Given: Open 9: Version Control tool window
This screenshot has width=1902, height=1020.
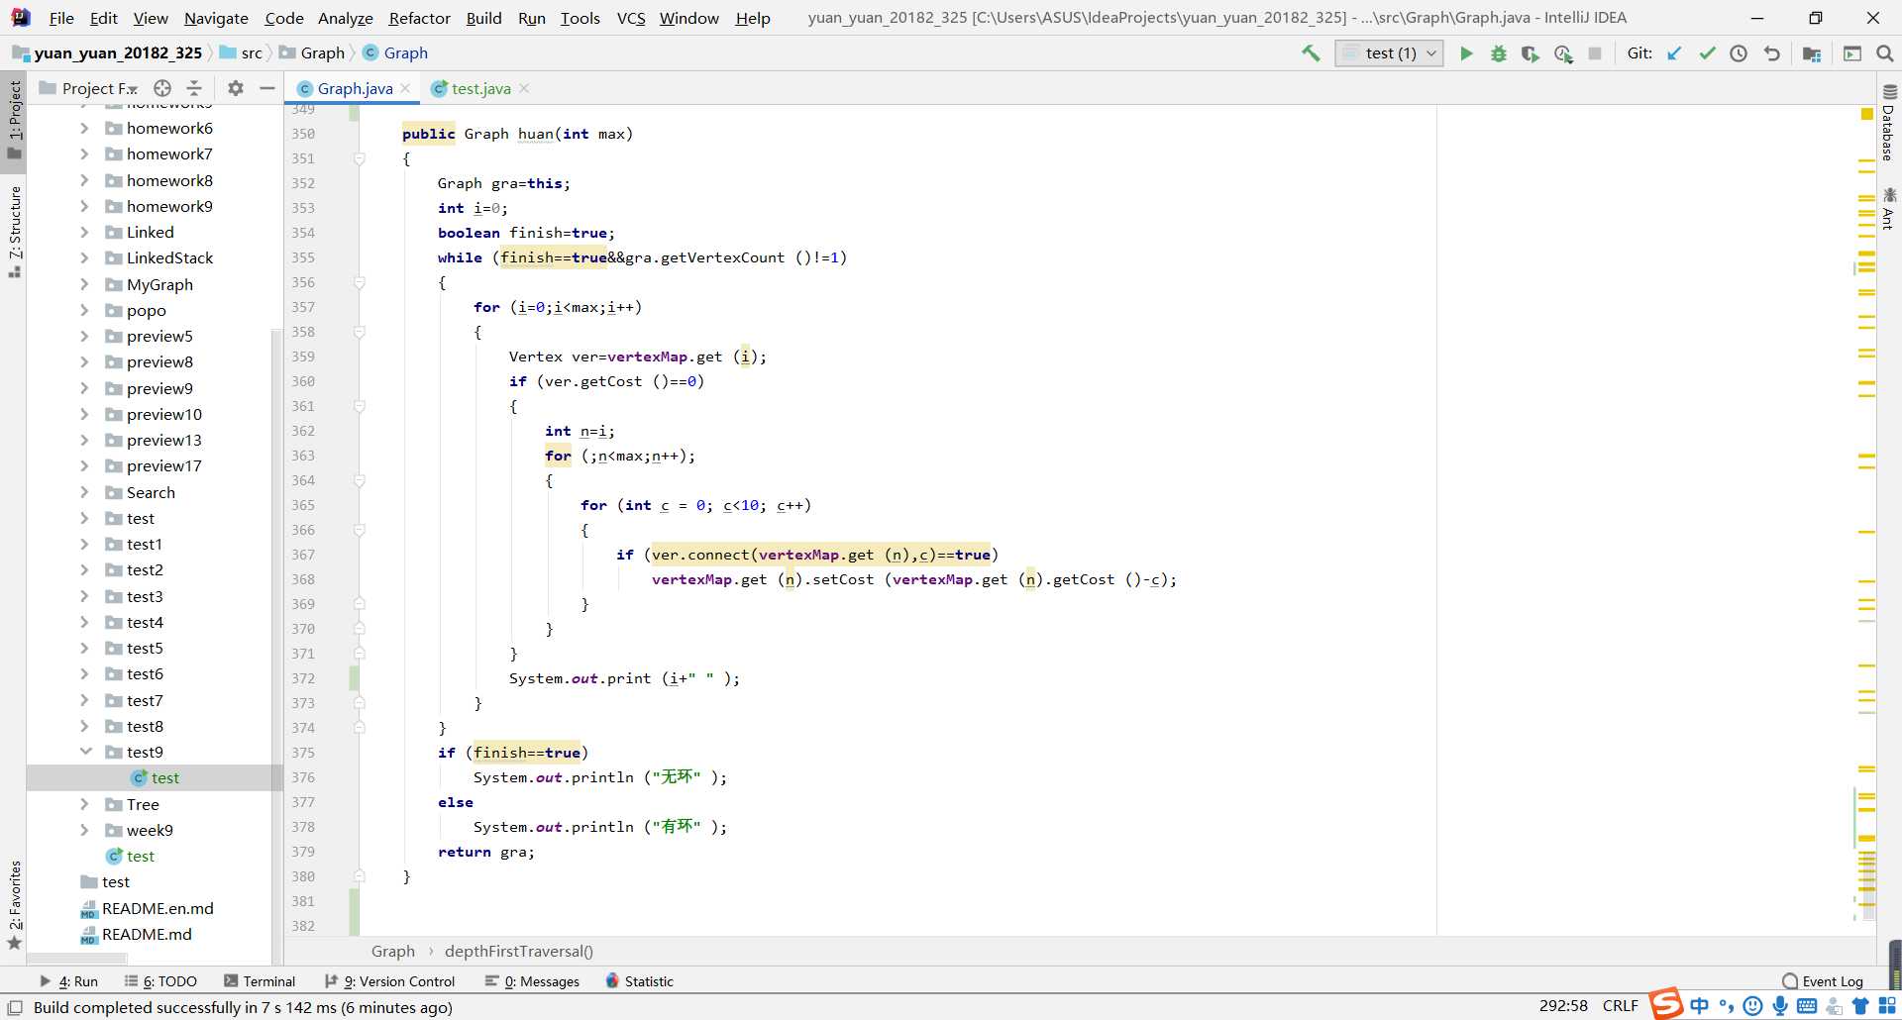Looking at the screenshot, I should 389,981.
